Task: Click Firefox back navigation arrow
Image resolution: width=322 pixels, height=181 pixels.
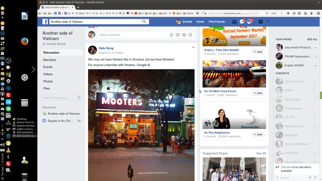Action: 198,13
